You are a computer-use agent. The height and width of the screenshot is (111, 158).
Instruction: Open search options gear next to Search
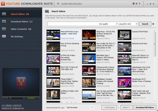pos(153,24)
